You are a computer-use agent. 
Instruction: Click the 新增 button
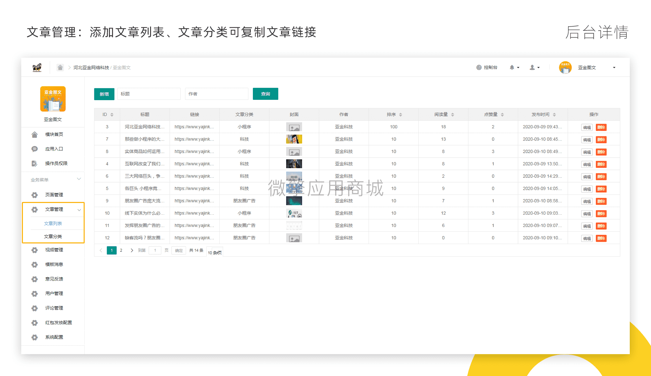click(104, 94)
